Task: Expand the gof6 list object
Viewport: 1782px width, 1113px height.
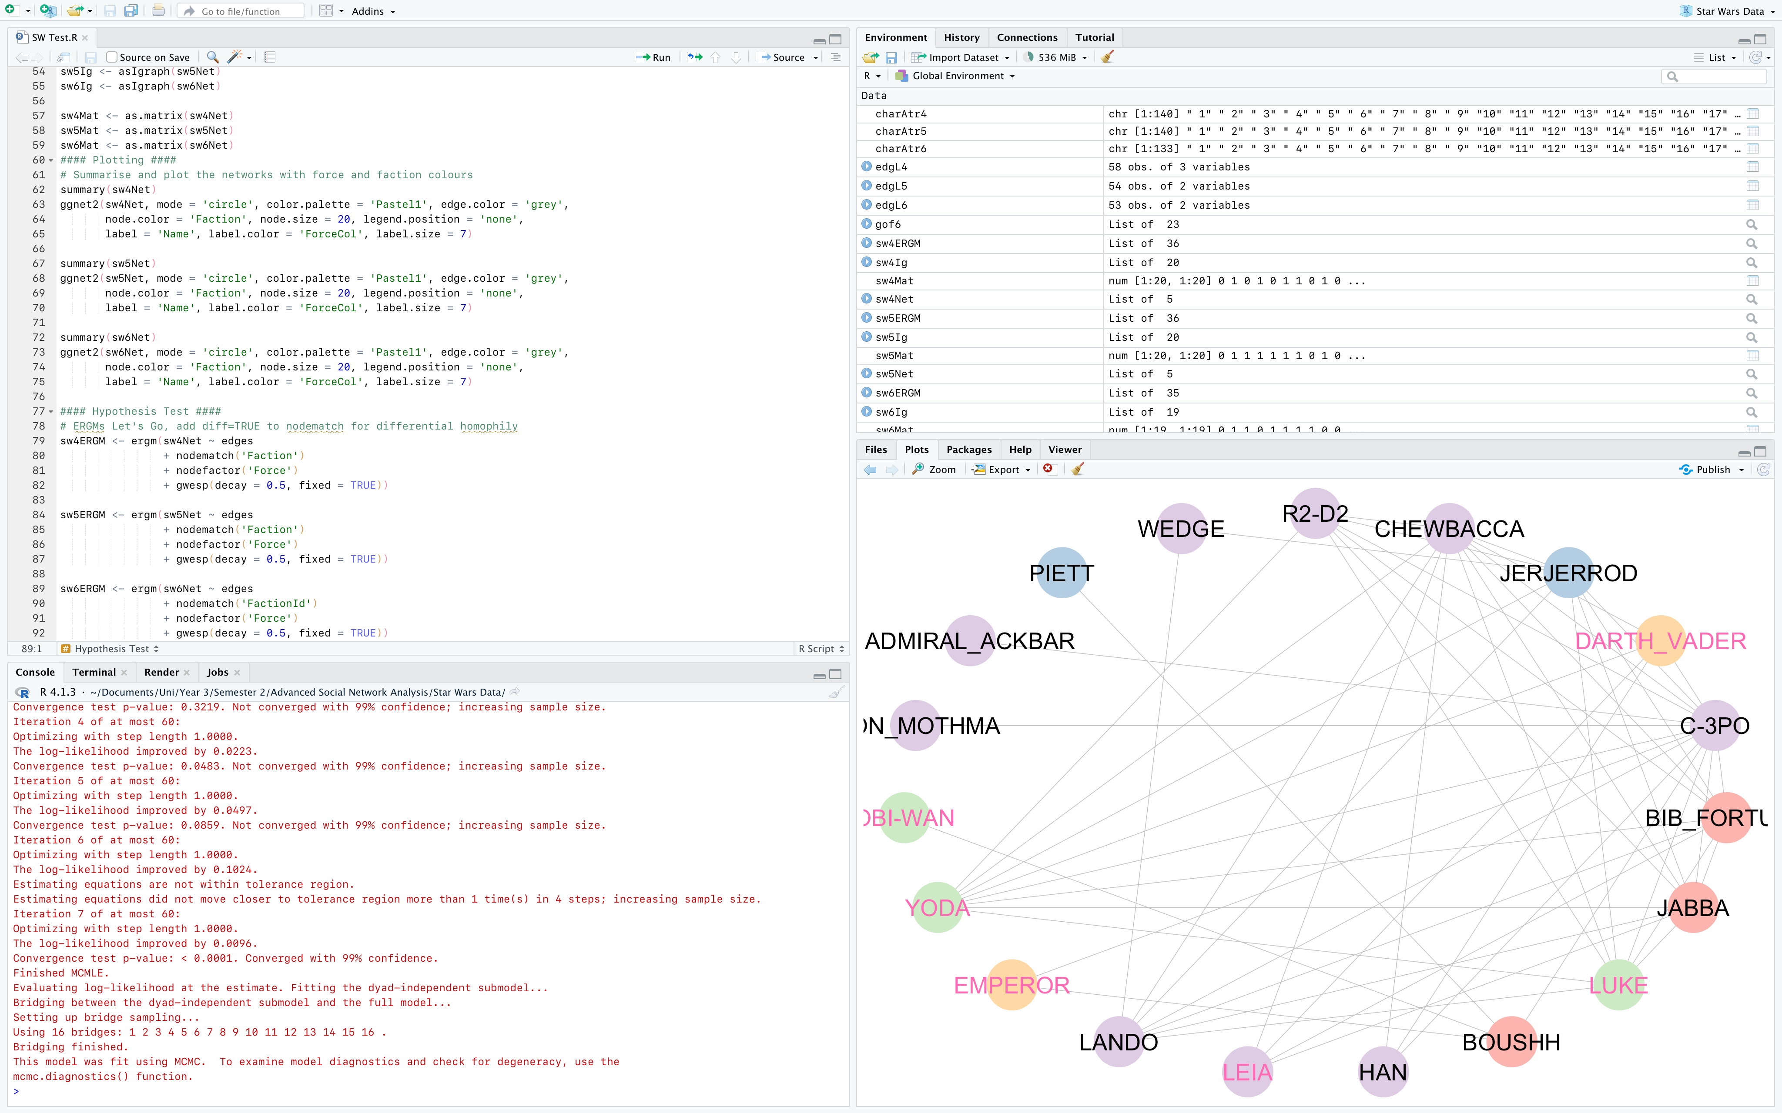Action: pos(867,224)
